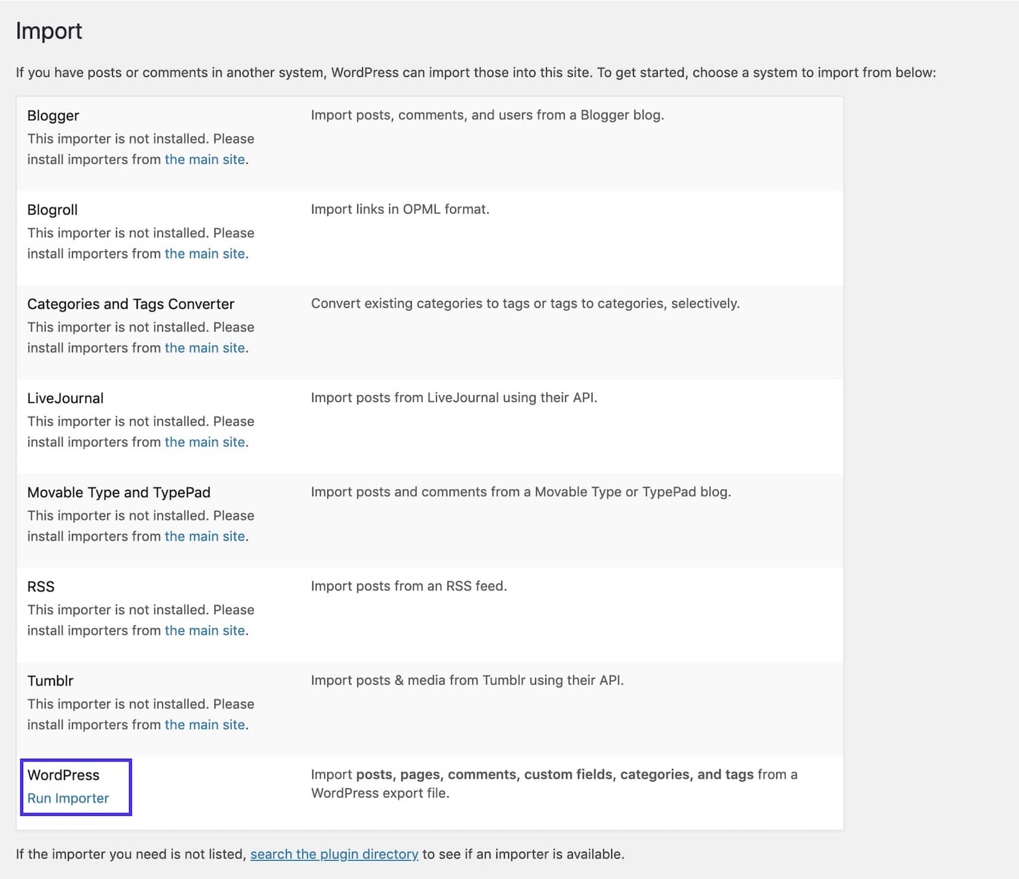1019x879 pixels.
Task: Install the Blogroll importer via main site link
Action: coord(204,253)
